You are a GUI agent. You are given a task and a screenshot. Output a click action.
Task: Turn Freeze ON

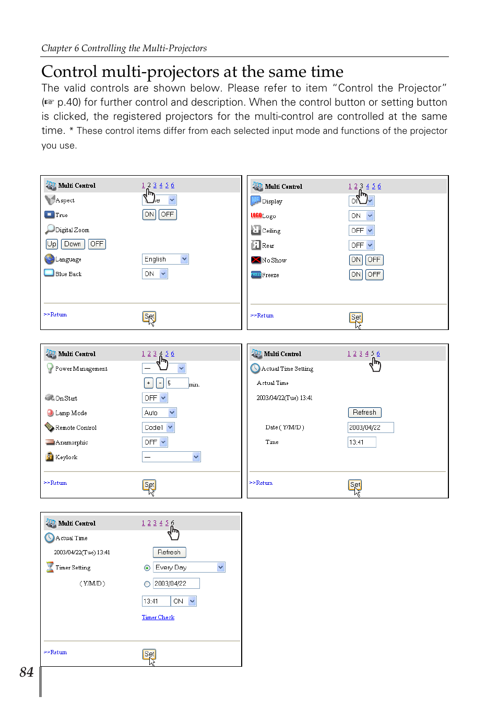point(356,274)
